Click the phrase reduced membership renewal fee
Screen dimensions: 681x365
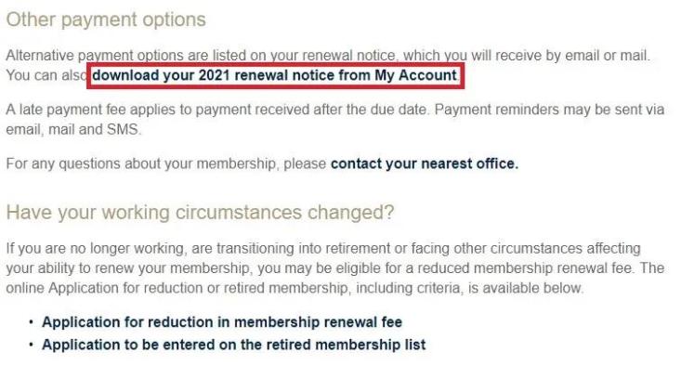(524, 268)
